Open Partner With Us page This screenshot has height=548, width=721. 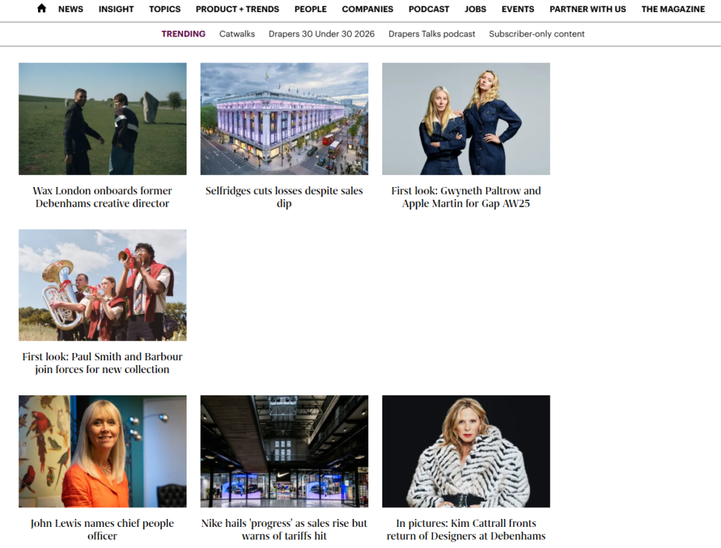pos(587,9)
